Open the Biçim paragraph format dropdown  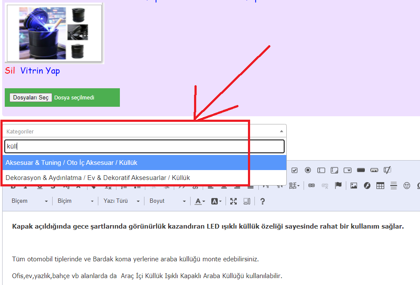click(x=75, y=201)
